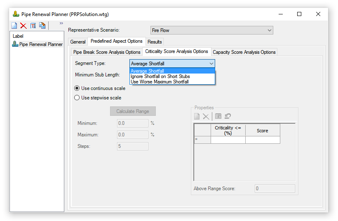Image resolution: width=338 pixels, height=221 pixels.
Task: Click the table report icon under Properties
Action: coord(218,116)
